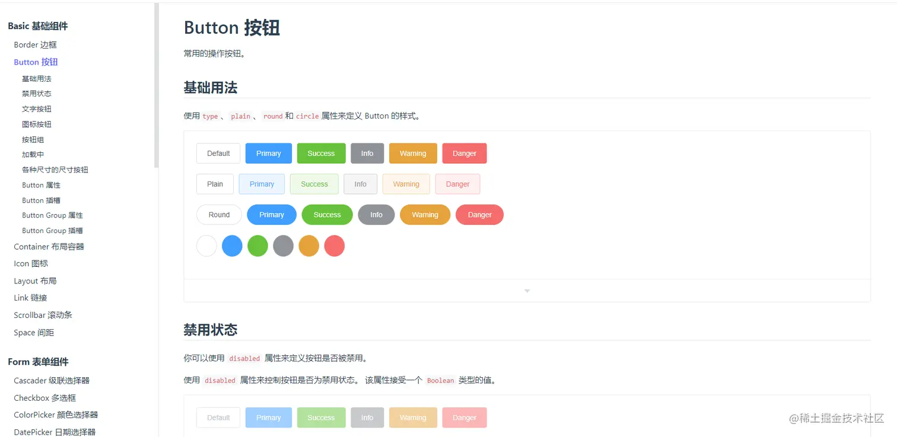The width and height of the screenshot is (897, 437).
Task: Open Checkbox 多选框 in the sidebar
Action: [x=45, y=398]
